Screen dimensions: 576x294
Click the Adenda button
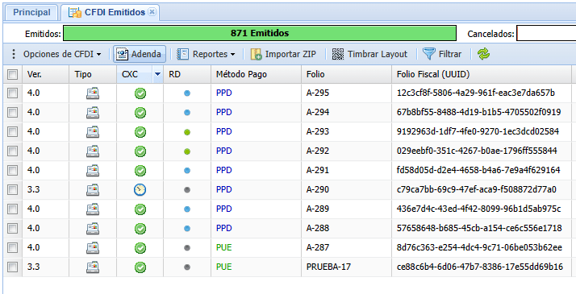coord(140,54)
